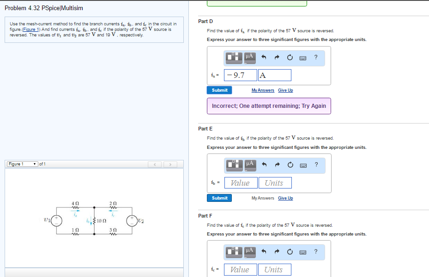Submit the Part D answer
This screenshot has width=429, height=277.
pos(219,90)
